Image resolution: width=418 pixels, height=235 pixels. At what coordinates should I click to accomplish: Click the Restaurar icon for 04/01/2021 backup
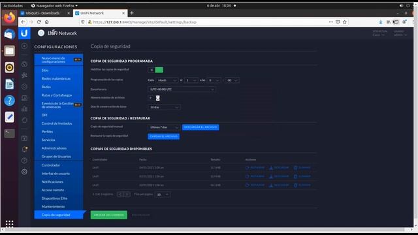247,168
